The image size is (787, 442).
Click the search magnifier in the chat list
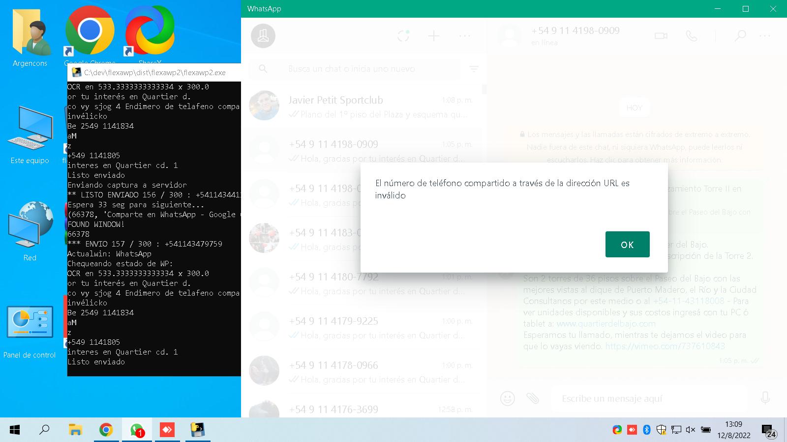pyautogui.click(x=263, y=69)
